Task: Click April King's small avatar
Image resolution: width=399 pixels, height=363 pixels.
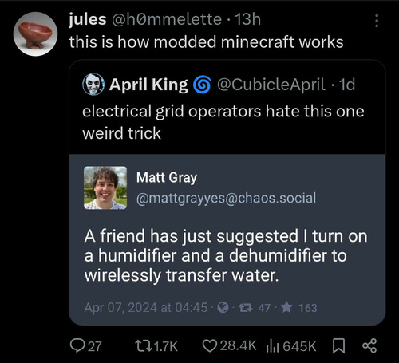Action: (x=93, y=85)
